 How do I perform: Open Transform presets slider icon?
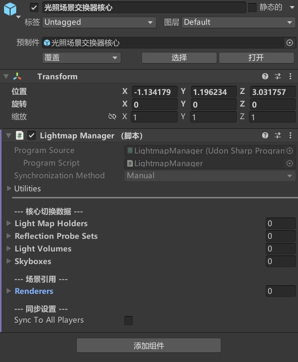278,76
